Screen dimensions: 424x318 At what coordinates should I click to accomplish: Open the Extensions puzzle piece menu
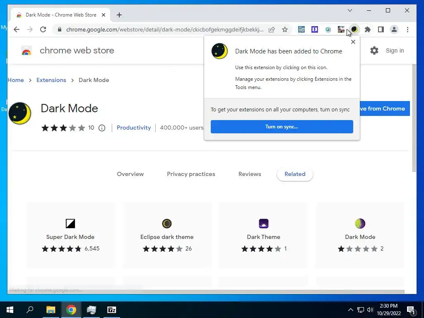tap(368, 29)
